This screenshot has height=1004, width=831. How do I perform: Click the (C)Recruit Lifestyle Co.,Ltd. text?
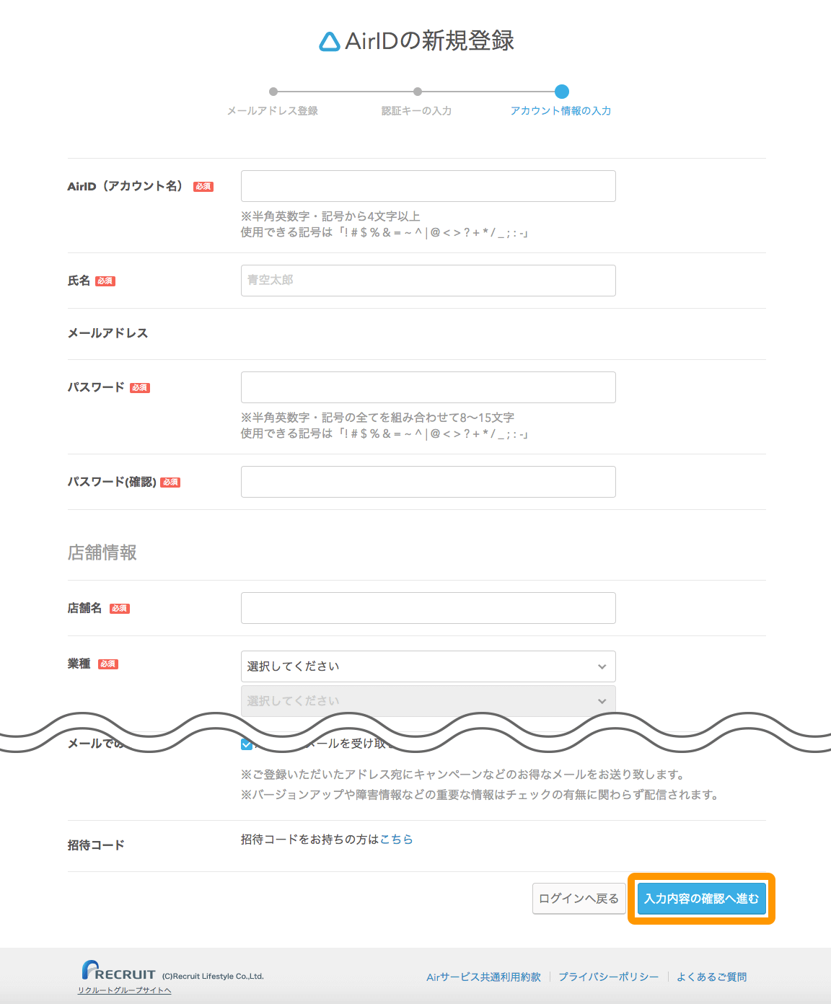point(213,977)
